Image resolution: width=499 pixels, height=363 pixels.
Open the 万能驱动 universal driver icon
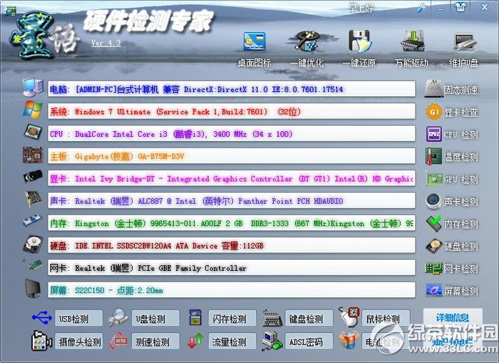tap(412, 41)
